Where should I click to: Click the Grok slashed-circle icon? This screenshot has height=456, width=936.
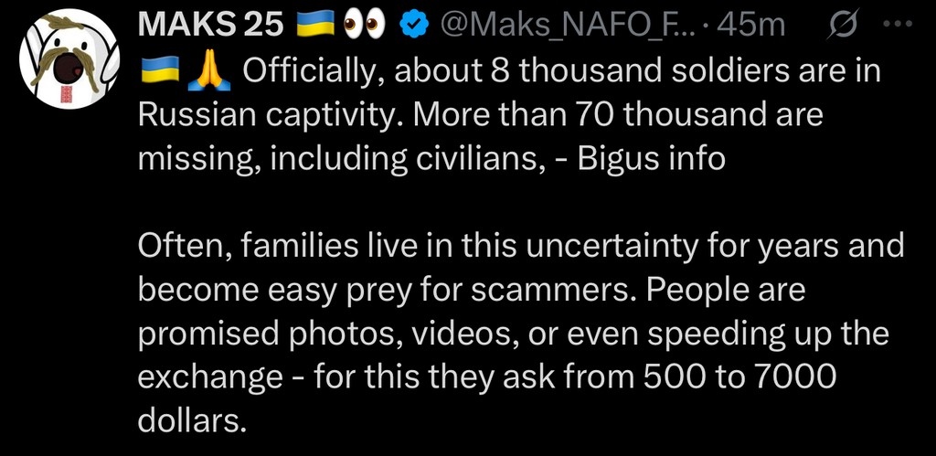841,26
